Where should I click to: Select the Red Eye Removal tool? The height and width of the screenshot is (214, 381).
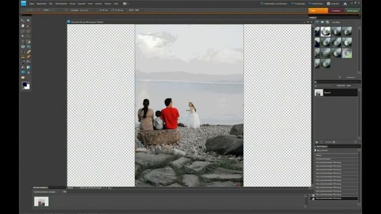pos(23,52)
